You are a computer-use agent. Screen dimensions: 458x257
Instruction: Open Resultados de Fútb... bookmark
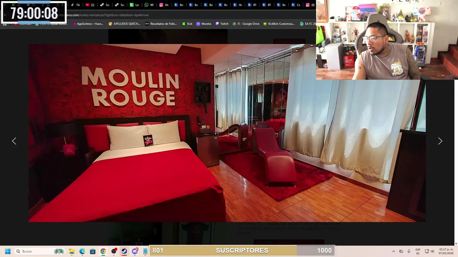click(x=161, y=24)
